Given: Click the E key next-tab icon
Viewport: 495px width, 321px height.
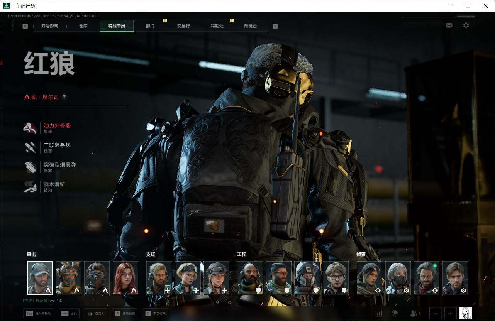Looking at the screenshot, I should click(x=275, y=26).
